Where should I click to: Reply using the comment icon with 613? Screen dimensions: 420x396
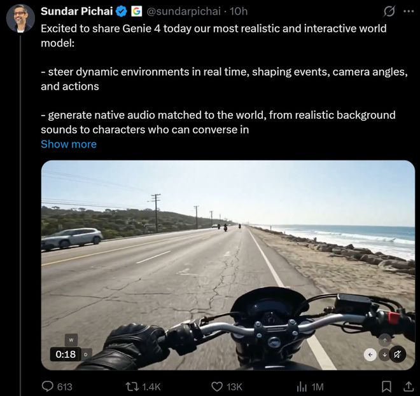point(57,386)
